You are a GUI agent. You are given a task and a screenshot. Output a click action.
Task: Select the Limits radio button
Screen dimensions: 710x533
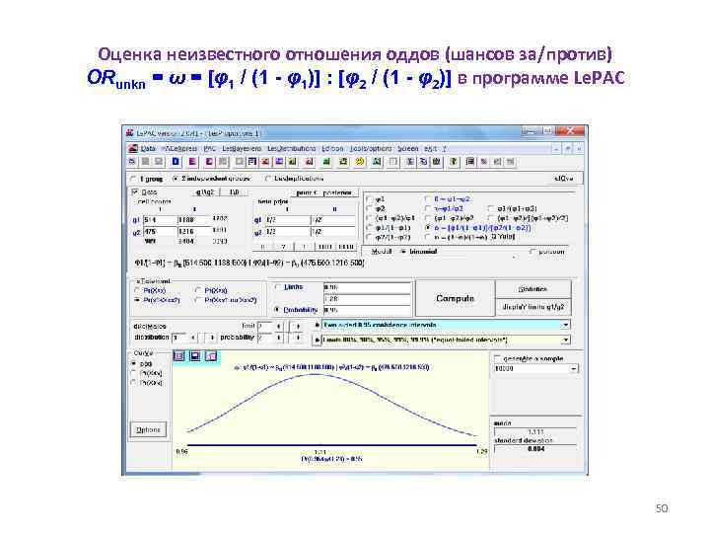277,287
